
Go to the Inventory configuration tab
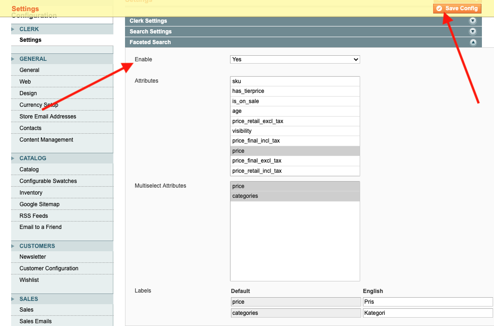[31, 193]
